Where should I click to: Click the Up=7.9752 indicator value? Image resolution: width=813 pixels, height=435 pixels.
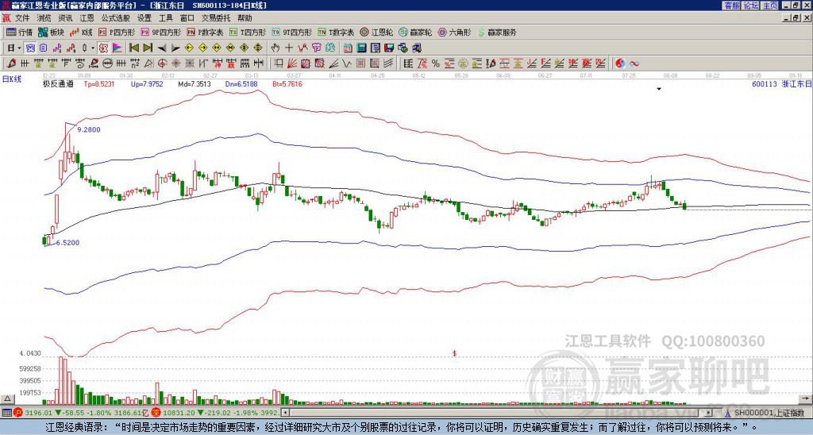(x=147, y=83)
